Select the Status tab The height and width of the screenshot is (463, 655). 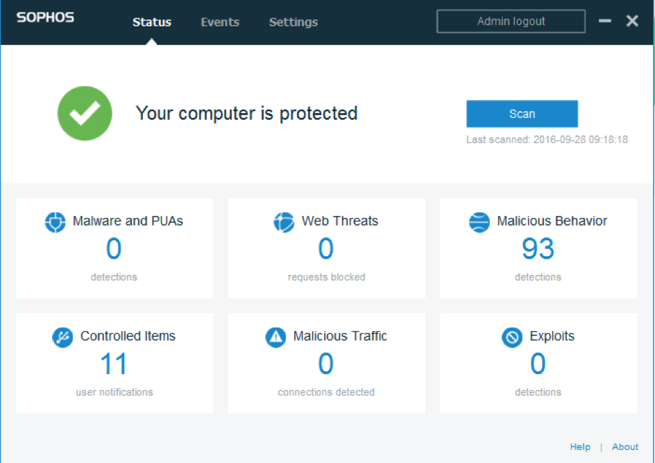tap(152, 22)
